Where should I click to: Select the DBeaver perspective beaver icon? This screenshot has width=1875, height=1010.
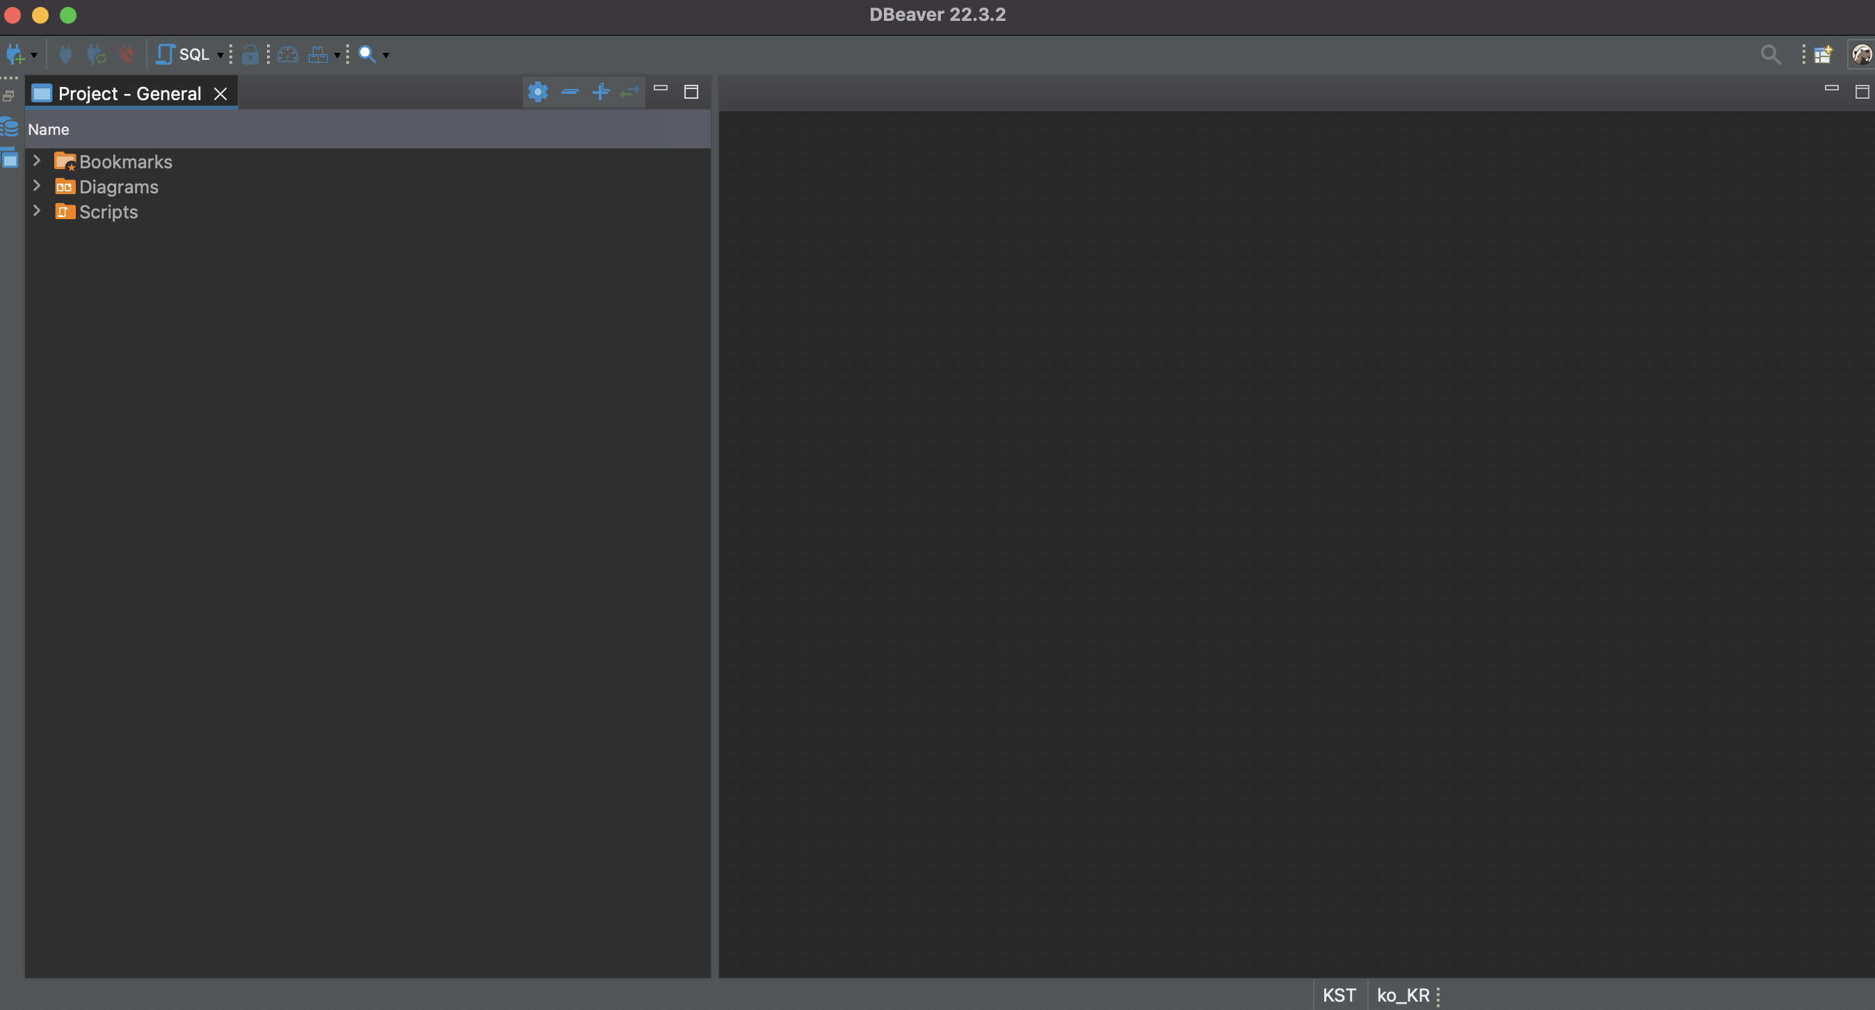(x=1861, y=55)
